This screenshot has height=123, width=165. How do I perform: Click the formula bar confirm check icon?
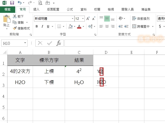click(49, 43)
